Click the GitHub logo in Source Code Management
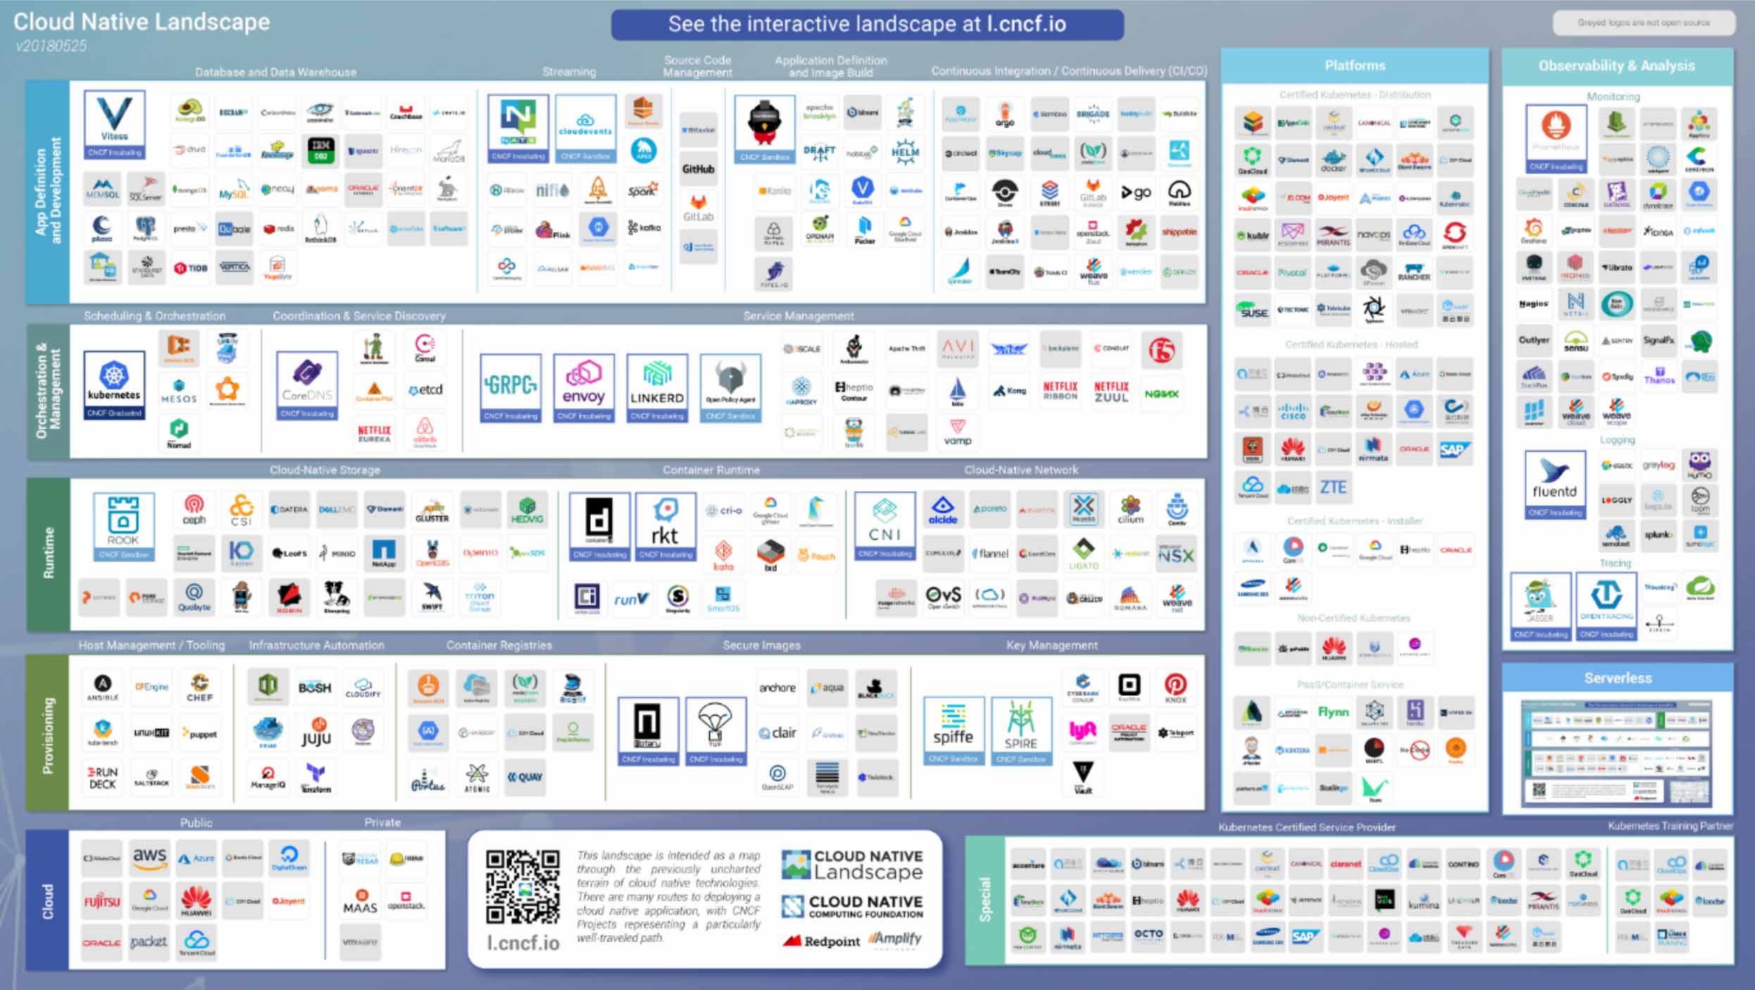The height and width of the screenshot is (990, 1755). click(x=698, y=169)
